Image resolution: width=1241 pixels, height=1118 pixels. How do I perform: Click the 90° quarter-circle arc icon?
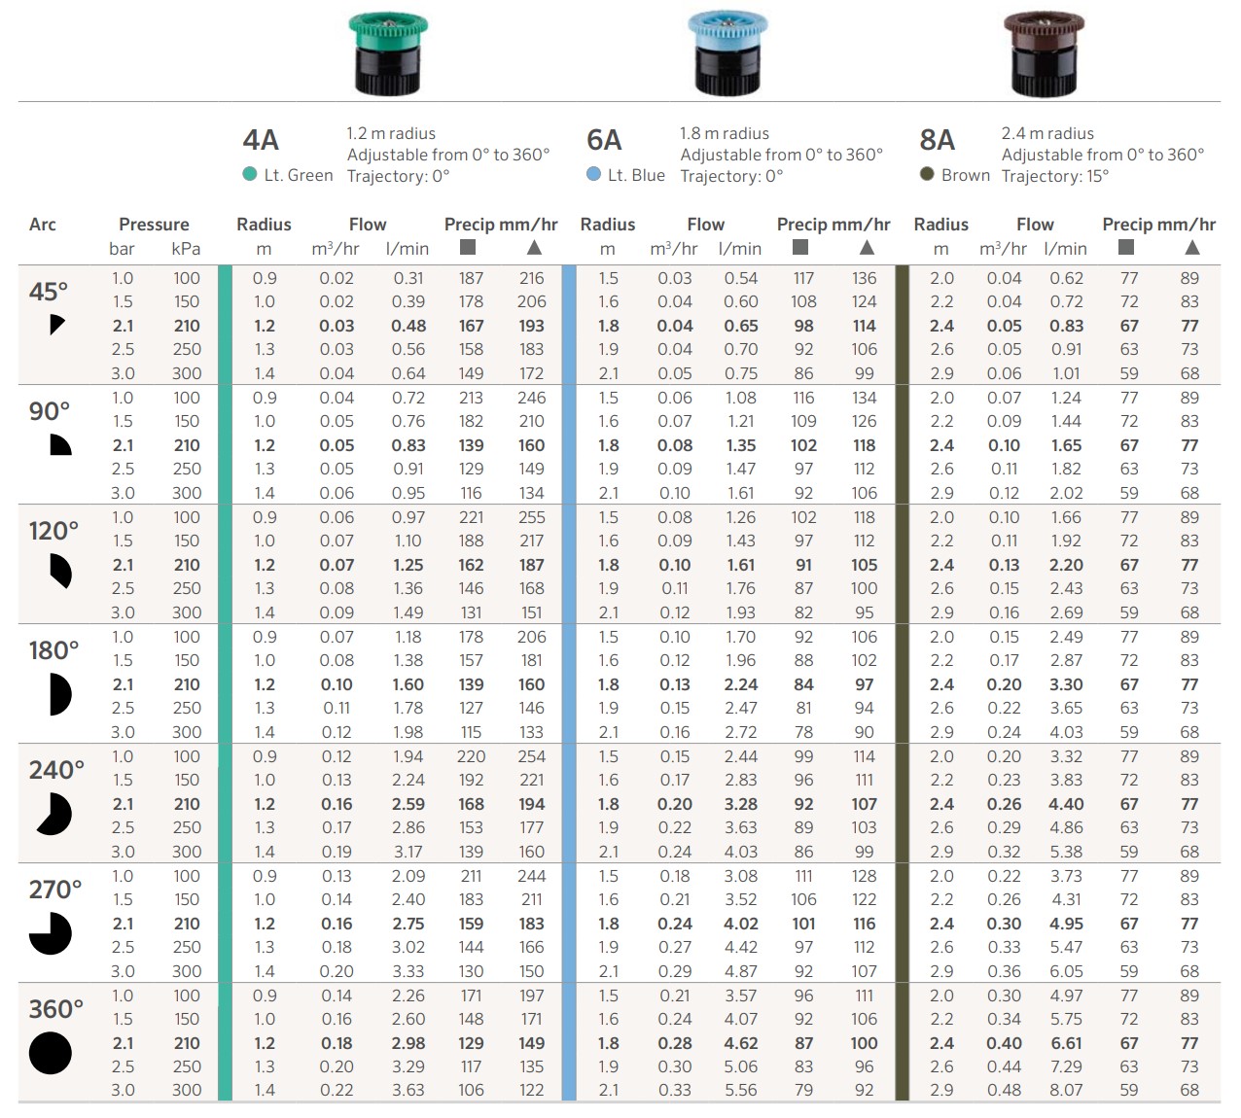click(x=60, y=445)
